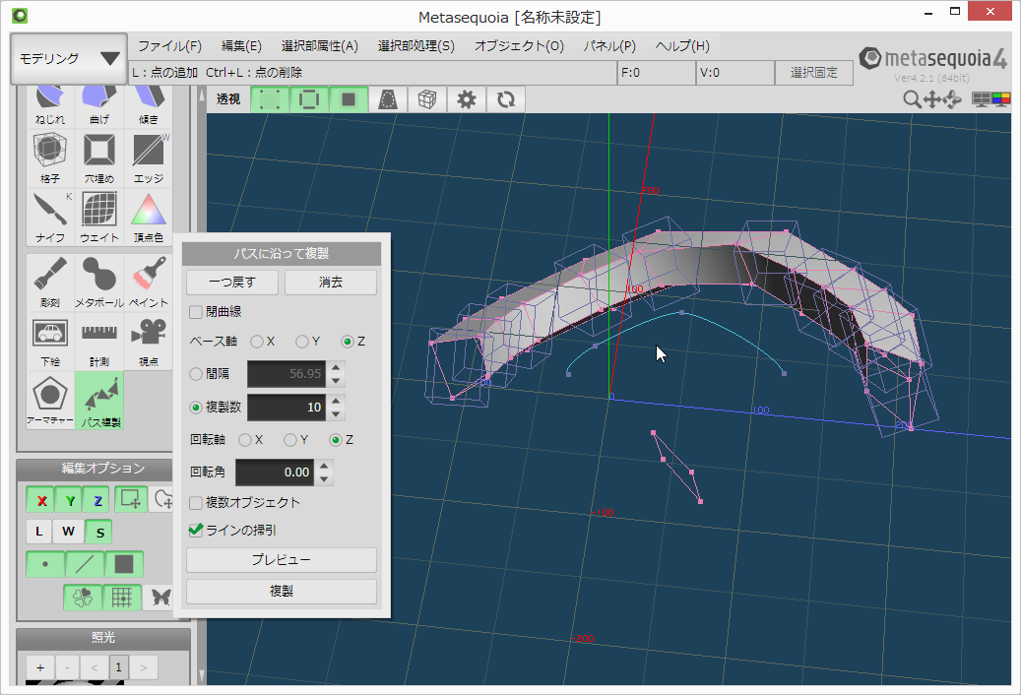The width and height of the screenshot is (1021, 695).
Task: Set 回転軸 rotation axis to Z
Action: click(x=336, y=440)
